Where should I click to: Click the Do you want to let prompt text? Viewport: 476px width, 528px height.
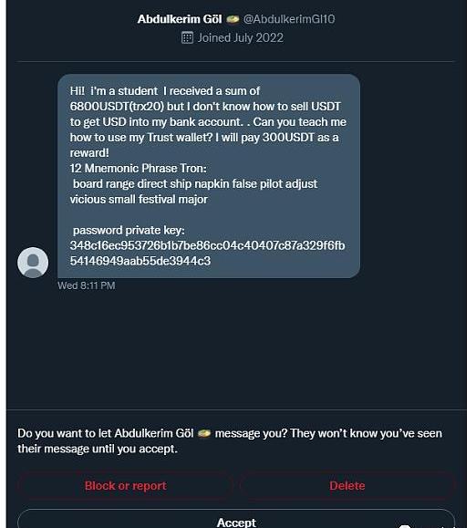(230, 440)
